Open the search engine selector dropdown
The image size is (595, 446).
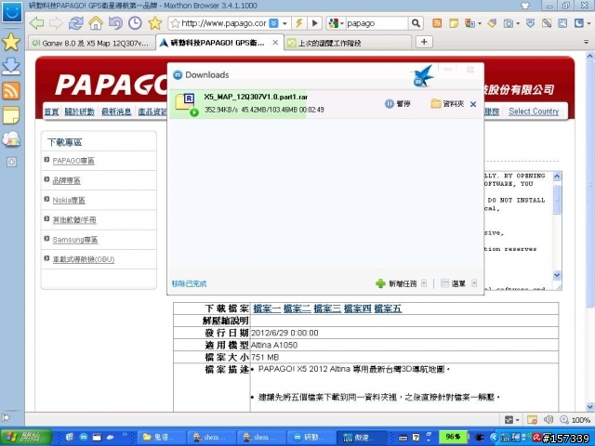tap(341, 23)
